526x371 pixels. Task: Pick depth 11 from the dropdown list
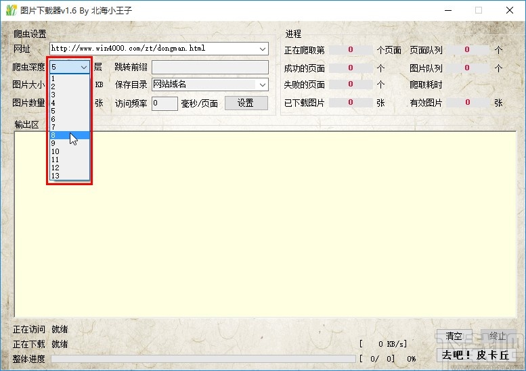click(x=70, y=159)
